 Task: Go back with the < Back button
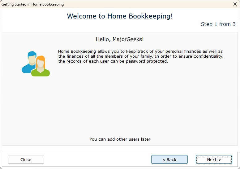point(169,159)
